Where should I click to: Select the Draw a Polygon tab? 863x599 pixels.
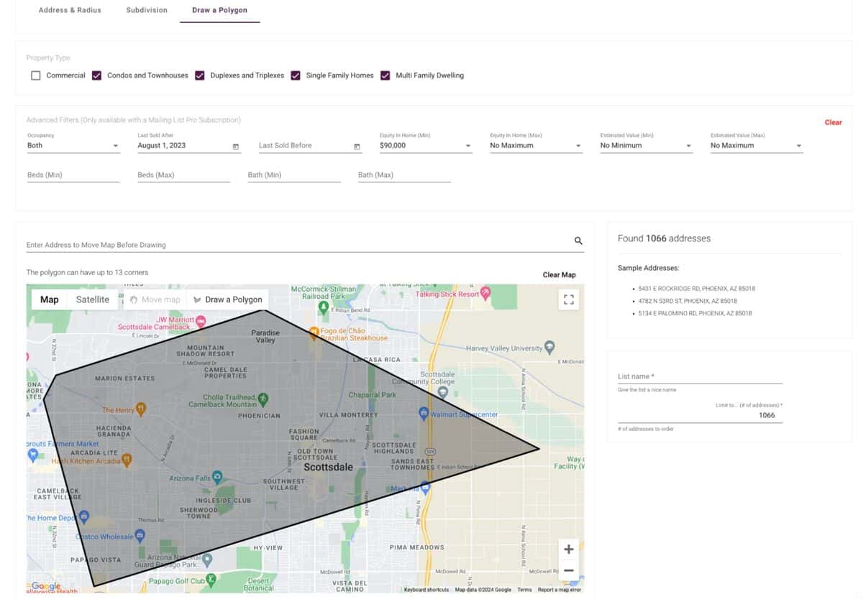[x=219, y=10]
